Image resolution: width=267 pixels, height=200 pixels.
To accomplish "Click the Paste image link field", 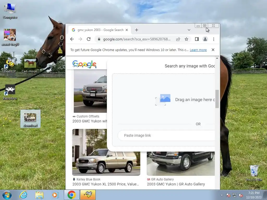I will tap(167, 135).
